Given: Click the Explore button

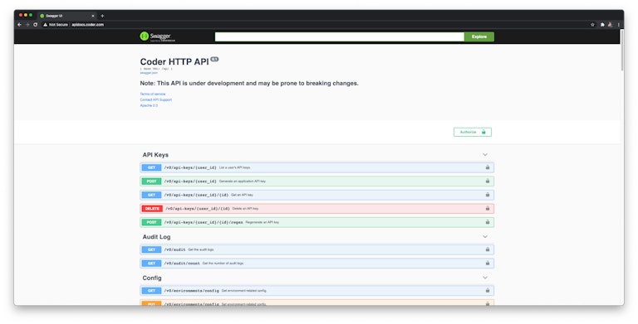Looking at the screenshot, I should pyautogui.click(x=479, y=36).
